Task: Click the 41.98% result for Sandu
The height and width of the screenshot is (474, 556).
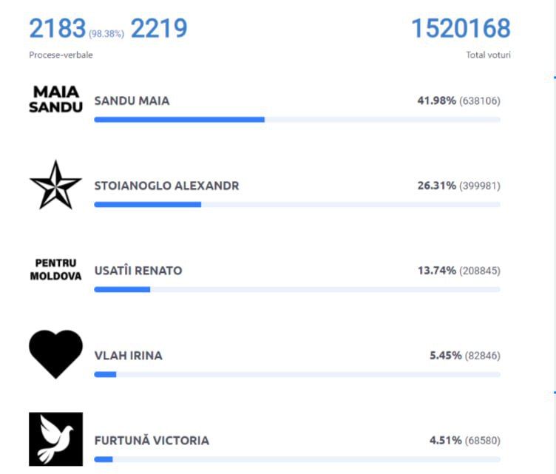Action: pos(437,101)
